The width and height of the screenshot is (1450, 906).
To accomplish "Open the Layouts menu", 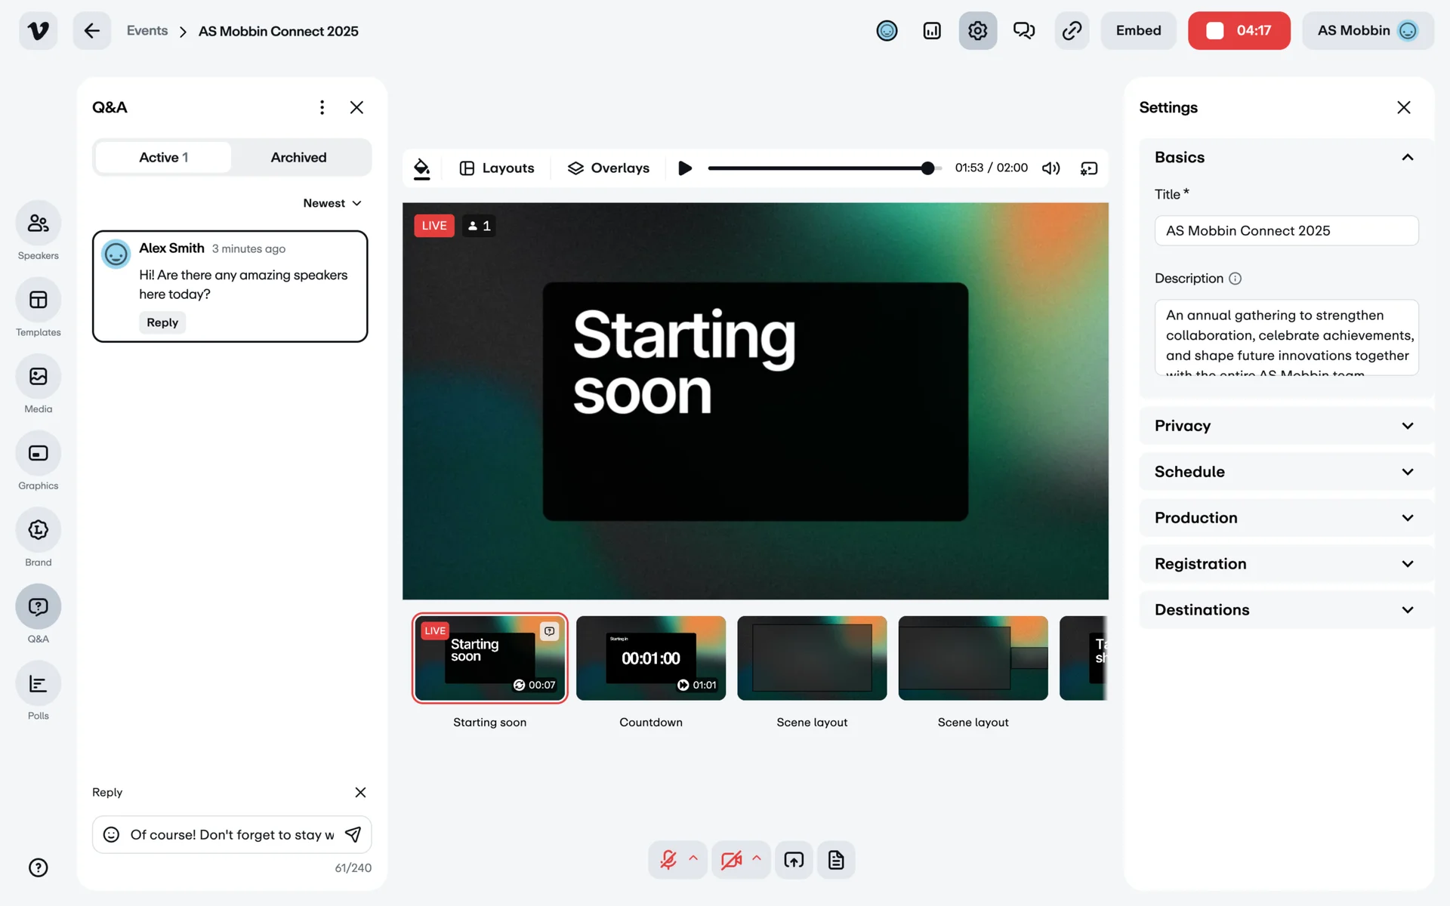I will click(x=497, y=168).
